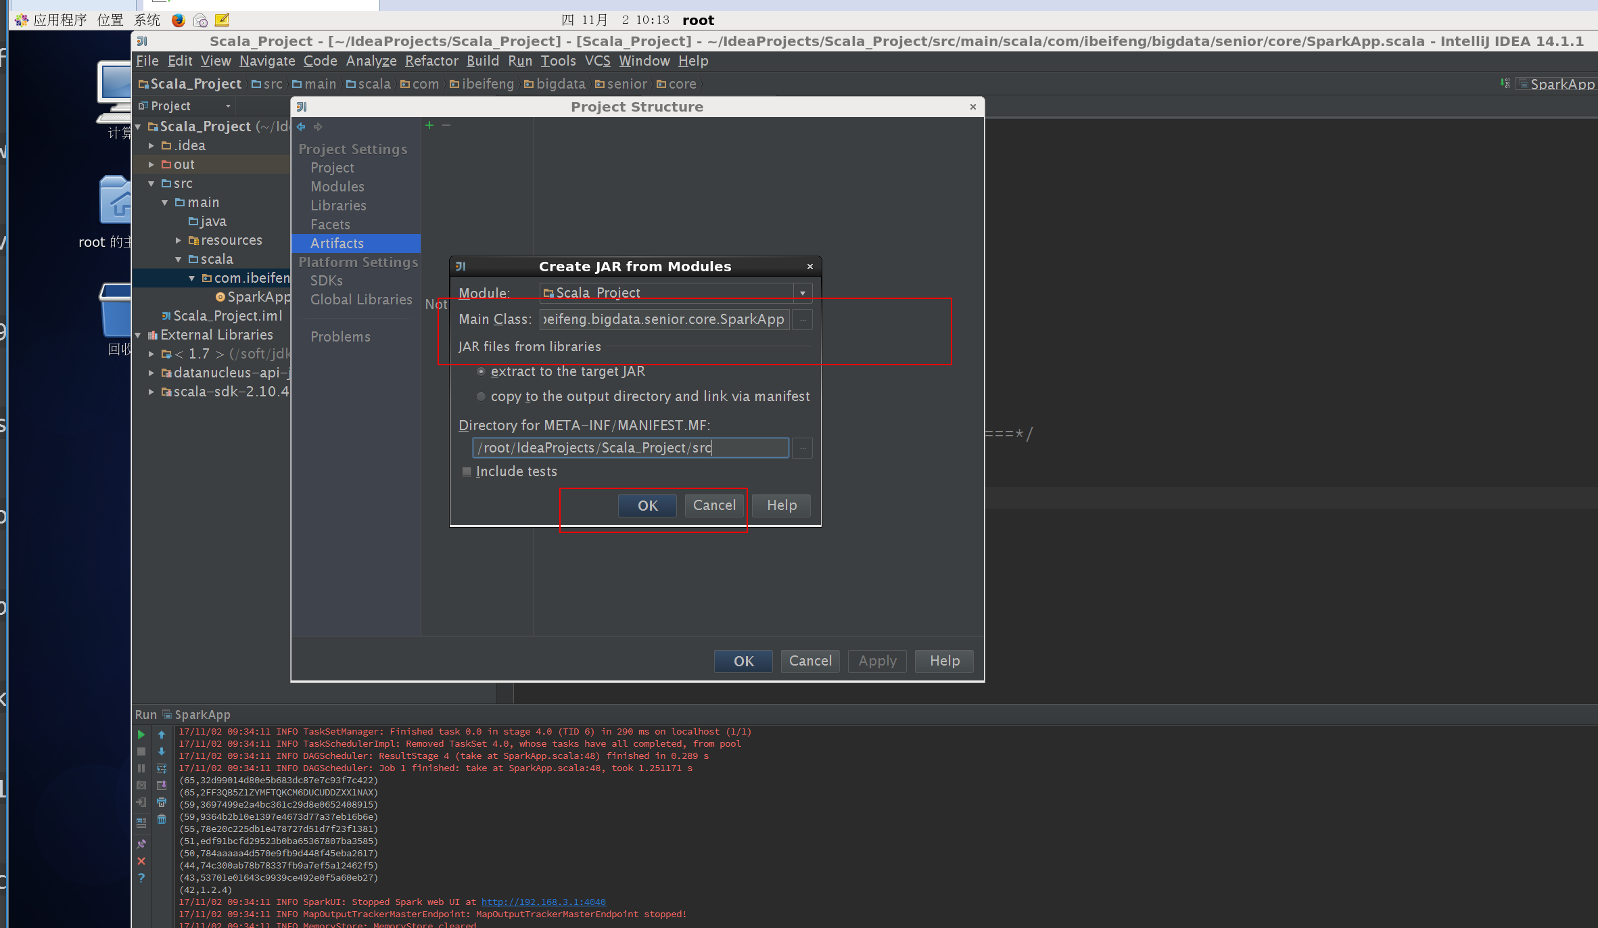Click the META-INF/MANIFEST.MF directory text field
Screen dimensions: 1598x928
pos(630,448)
